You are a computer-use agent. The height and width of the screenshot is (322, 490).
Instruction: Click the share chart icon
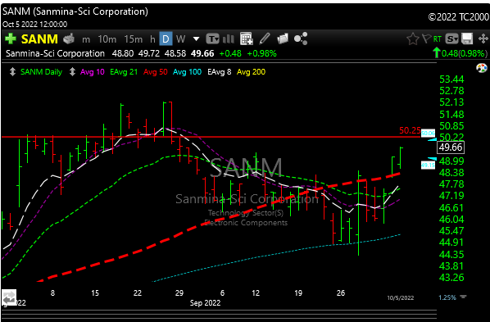[301, 39]
